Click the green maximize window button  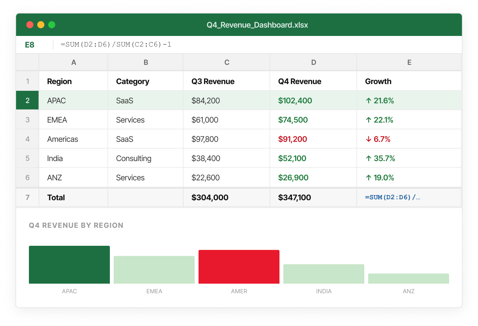click(x=52, y=25)
